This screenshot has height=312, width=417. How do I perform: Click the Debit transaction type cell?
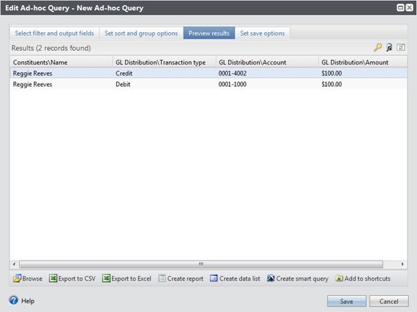[x=123, y=84]
